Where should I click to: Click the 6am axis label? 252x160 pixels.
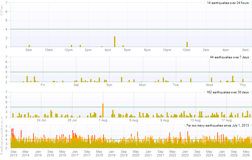[x=245, y=50]
